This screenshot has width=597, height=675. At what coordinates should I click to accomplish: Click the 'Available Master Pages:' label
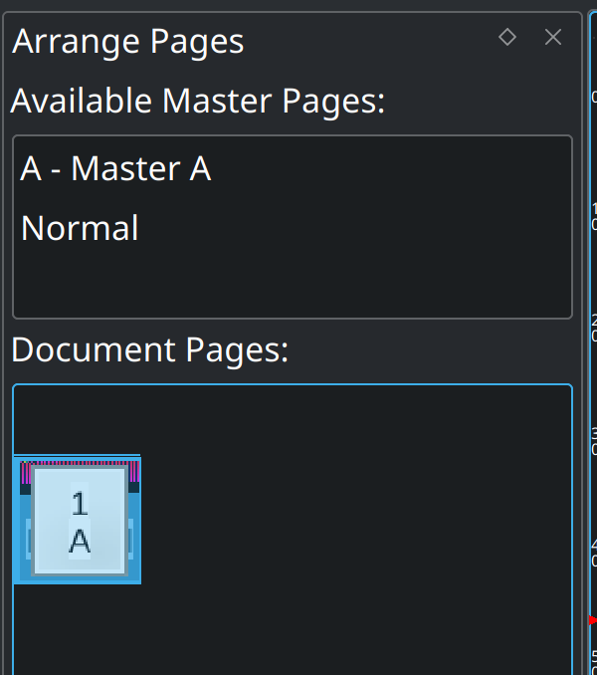(198, 101)
